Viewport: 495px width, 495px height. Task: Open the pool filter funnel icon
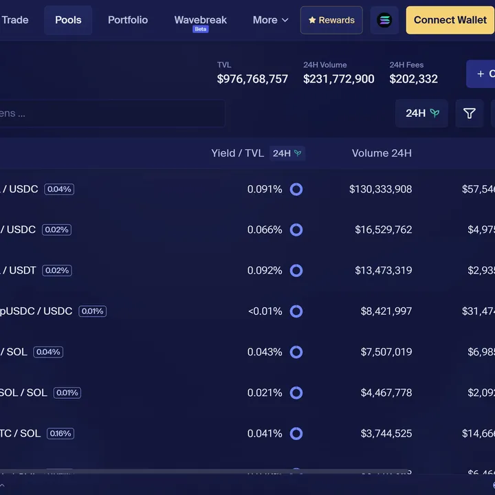(x=470, y=113)
